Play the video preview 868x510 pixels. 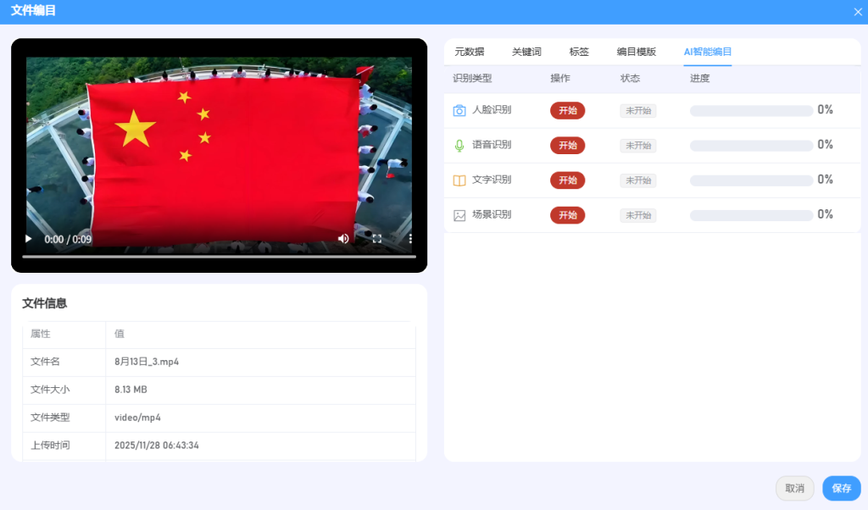[x=28, y=239]
